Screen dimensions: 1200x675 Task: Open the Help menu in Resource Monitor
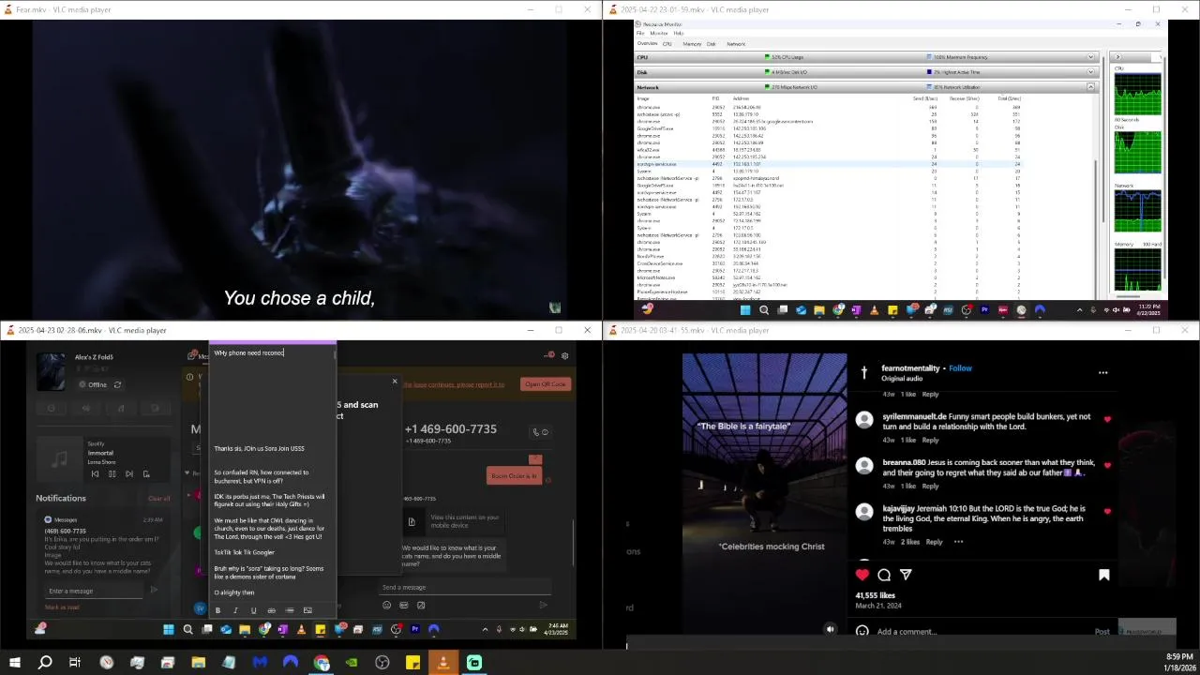click(x=679, y=33)
